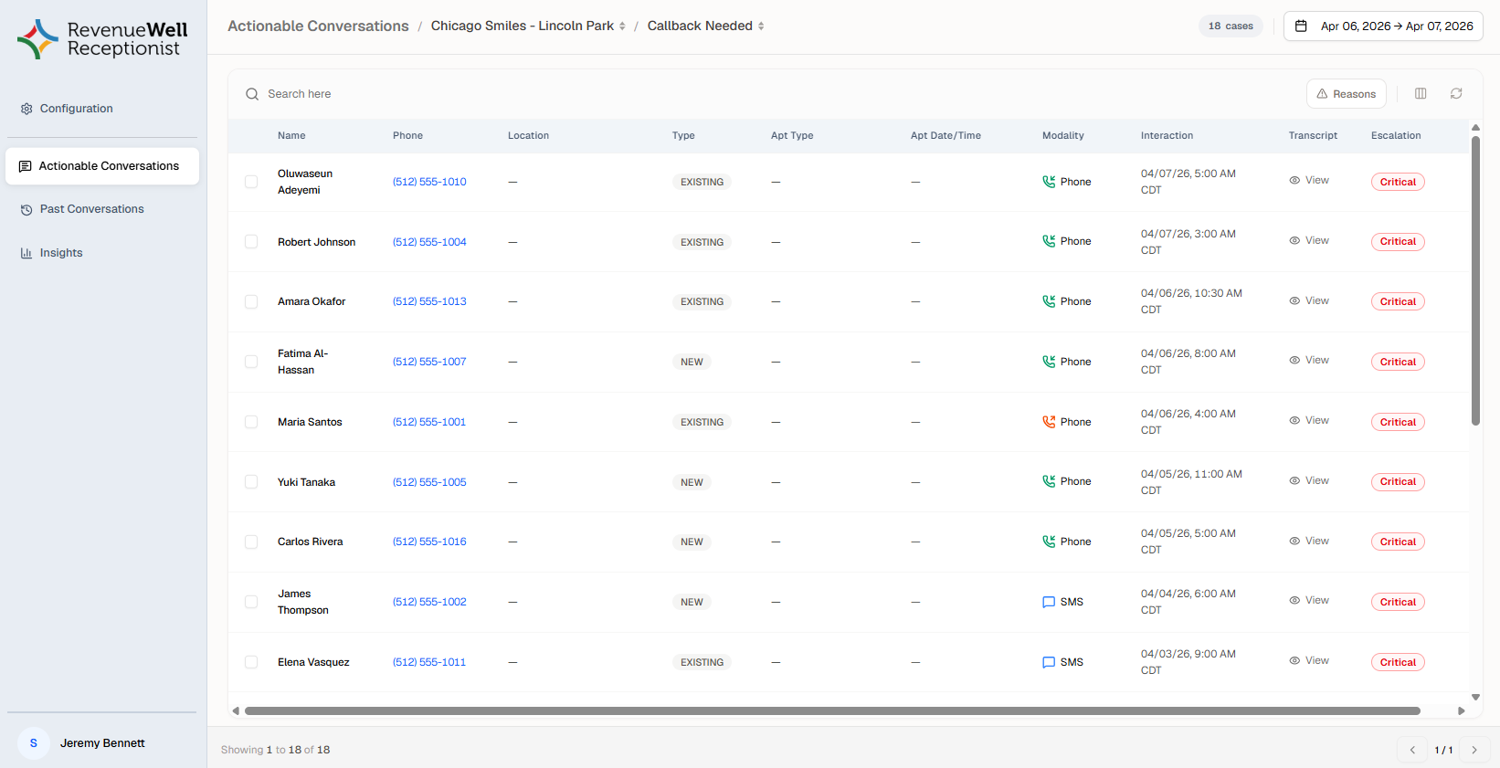
Task: Click the phone icon in Oluwaseun Adeyemi row
Action: click(1049, 182)
